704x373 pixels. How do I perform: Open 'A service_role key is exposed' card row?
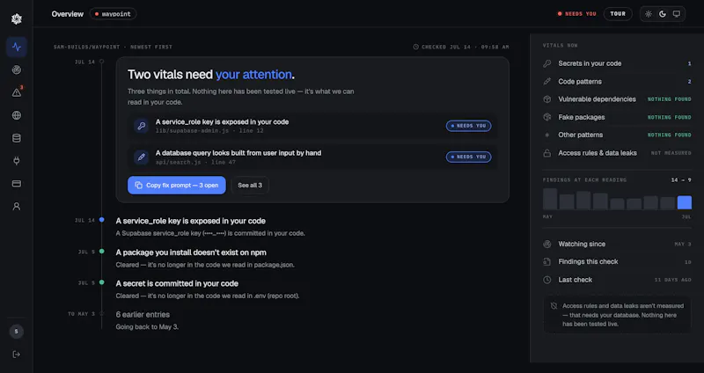coord(312,126)
